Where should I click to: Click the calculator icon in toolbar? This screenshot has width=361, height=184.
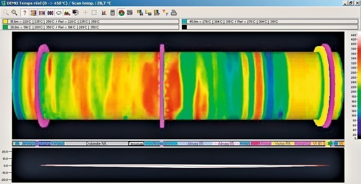[112, 13]
